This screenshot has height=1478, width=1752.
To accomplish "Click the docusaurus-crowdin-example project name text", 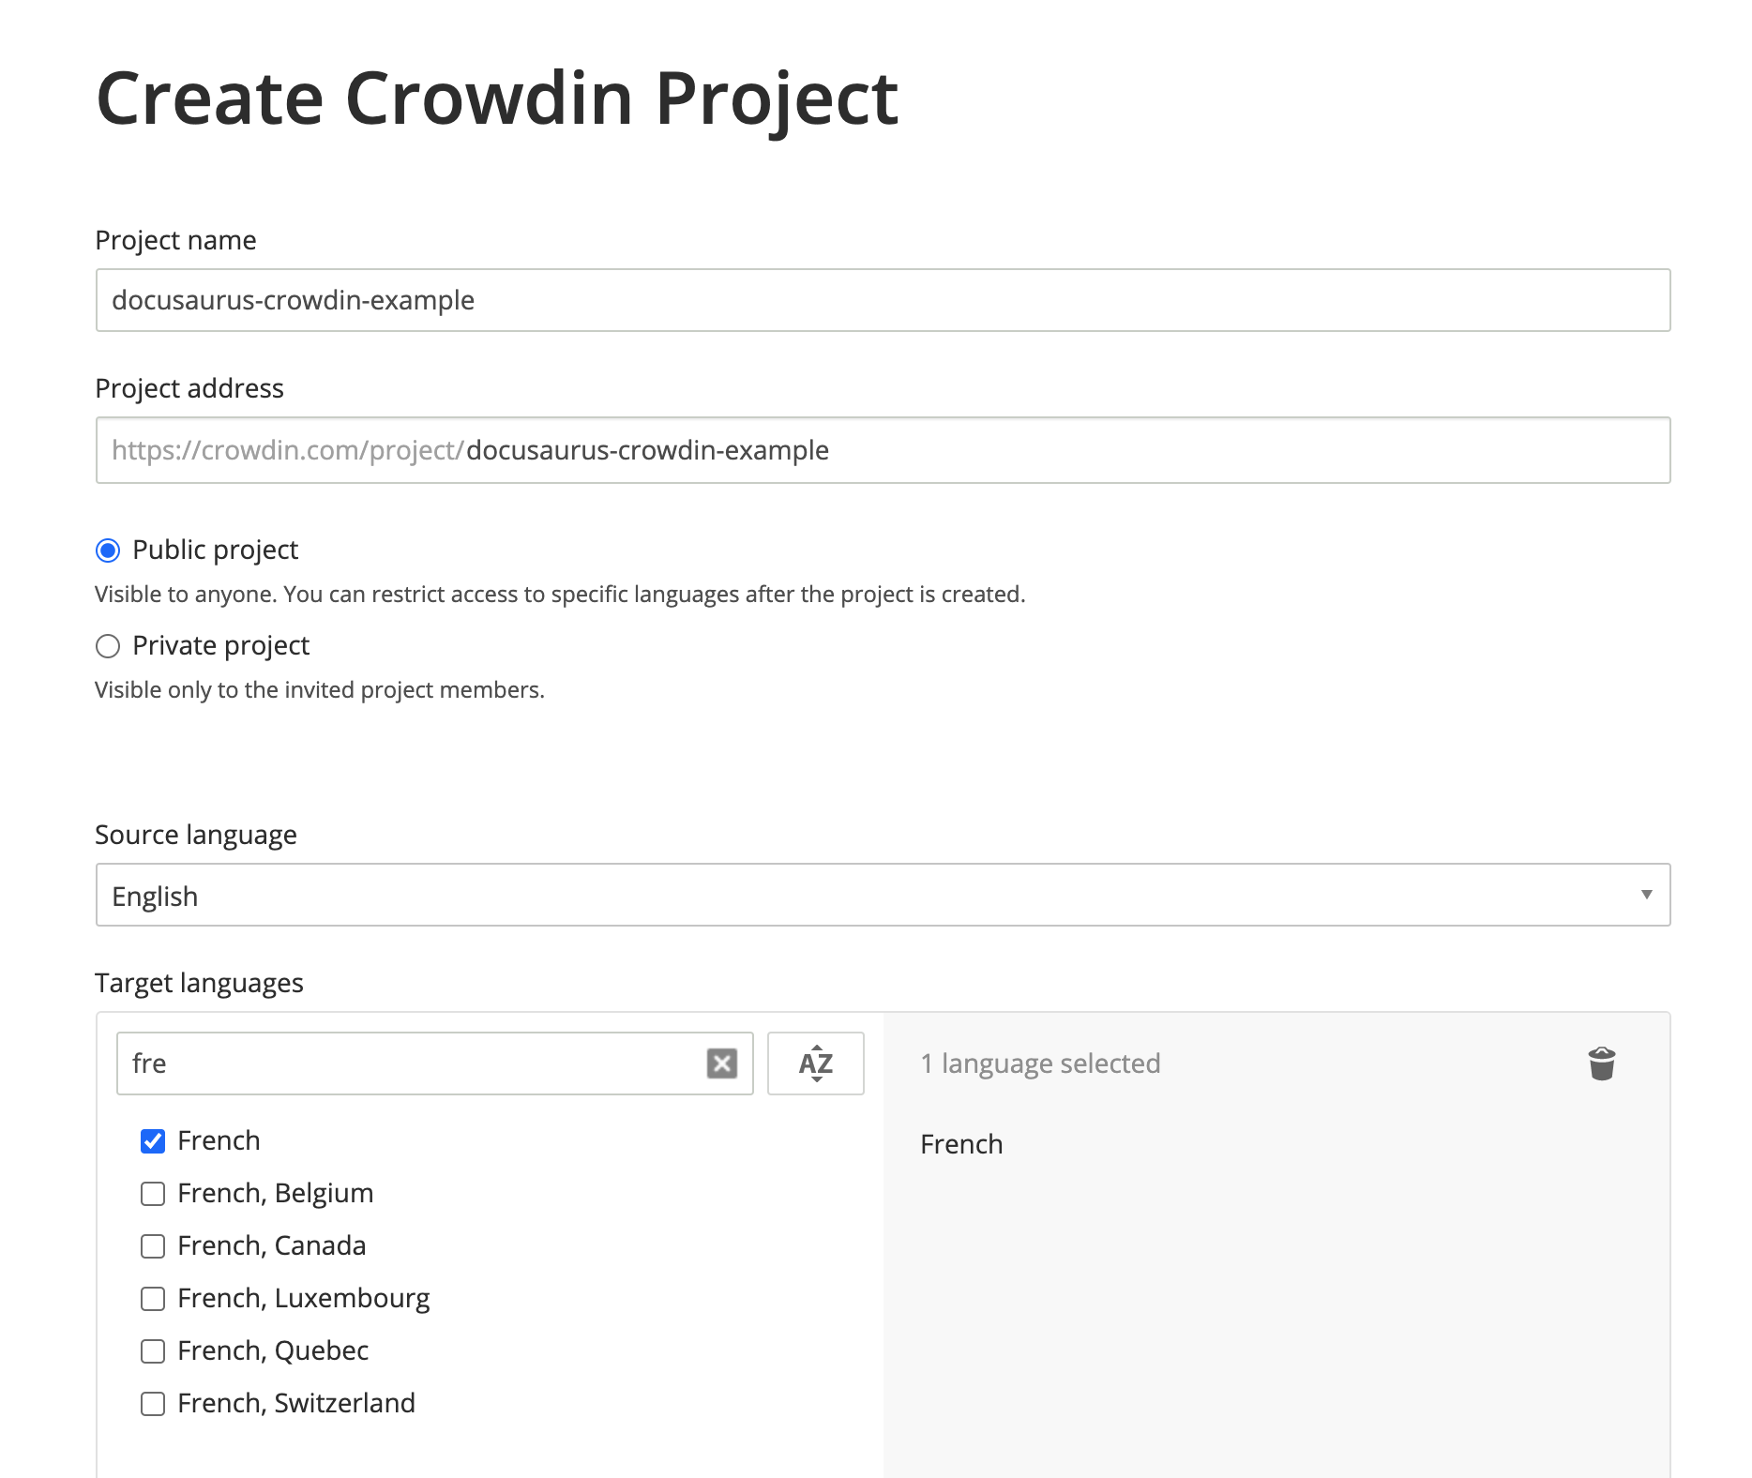I will pos(293,300).
